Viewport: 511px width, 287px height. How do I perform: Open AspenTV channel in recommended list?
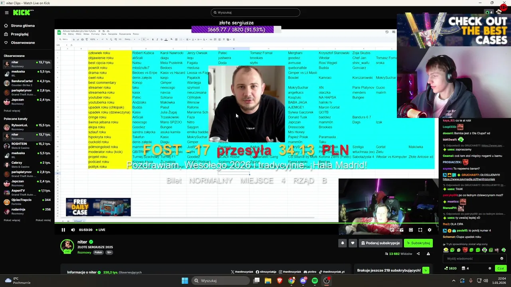pyautogui.click(x=27, y=192)
